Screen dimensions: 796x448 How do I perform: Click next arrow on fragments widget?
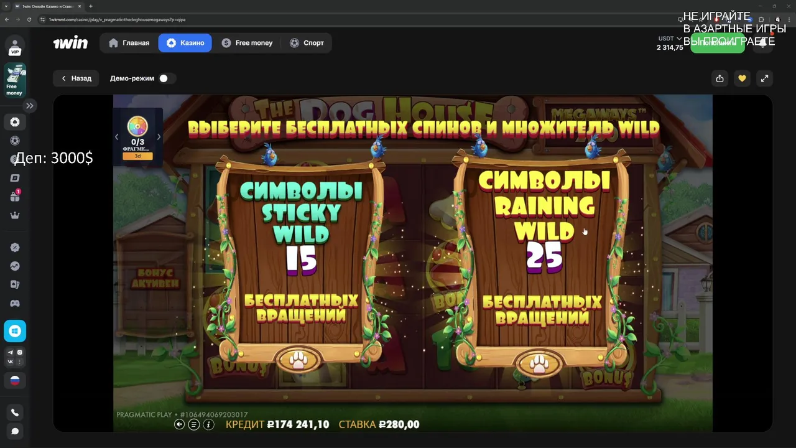pos(159,137)
